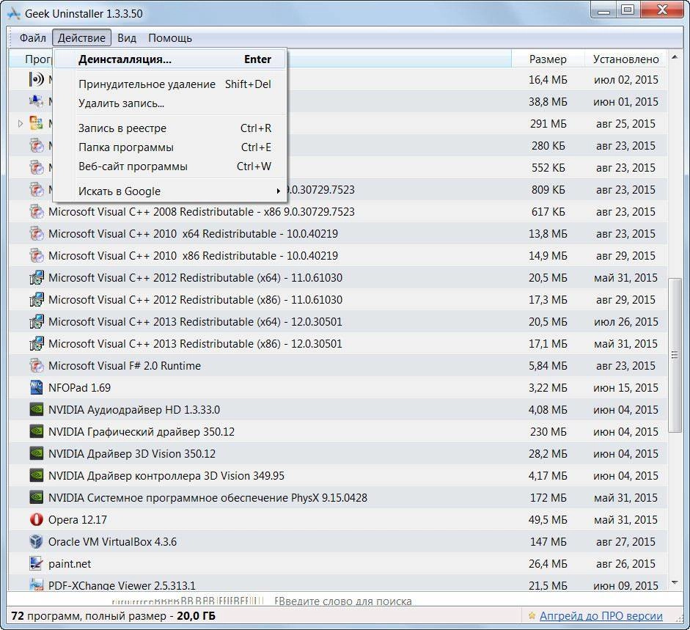The width and height of the screenshot is (690, 630).
Task: Click the NVIDIA Графический драйвер icon
Action: click(x=36, y=432)
